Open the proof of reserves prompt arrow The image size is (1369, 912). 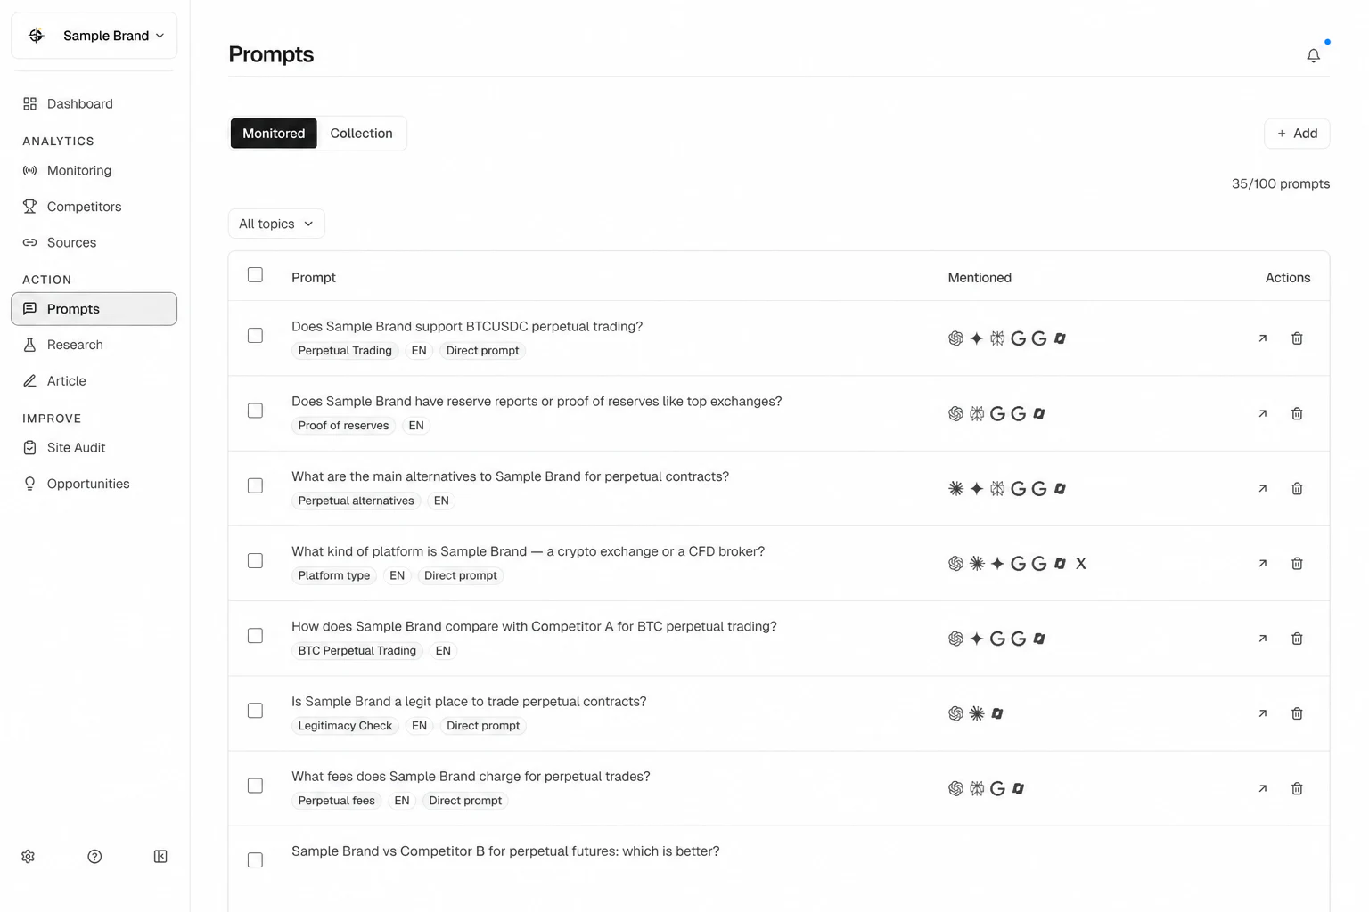1262,413
